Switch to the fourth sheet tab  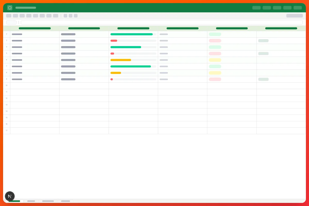[65, 201]
